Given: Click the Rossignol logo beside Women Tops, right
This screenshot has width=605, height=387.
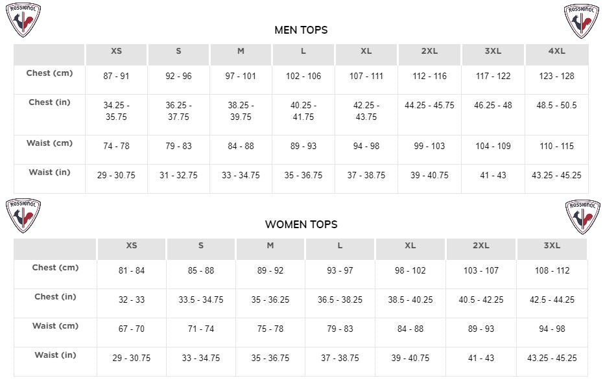Looking at the screenshot, I should point(582,217).
